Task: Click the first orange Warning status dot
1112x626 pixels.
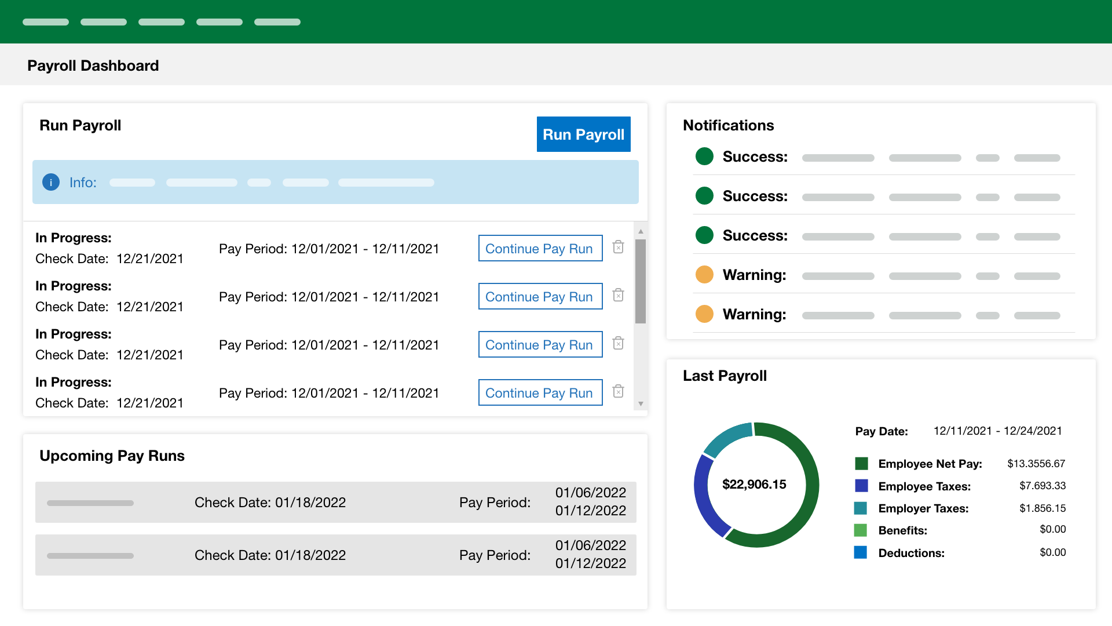Action: [x=704, y=274]
